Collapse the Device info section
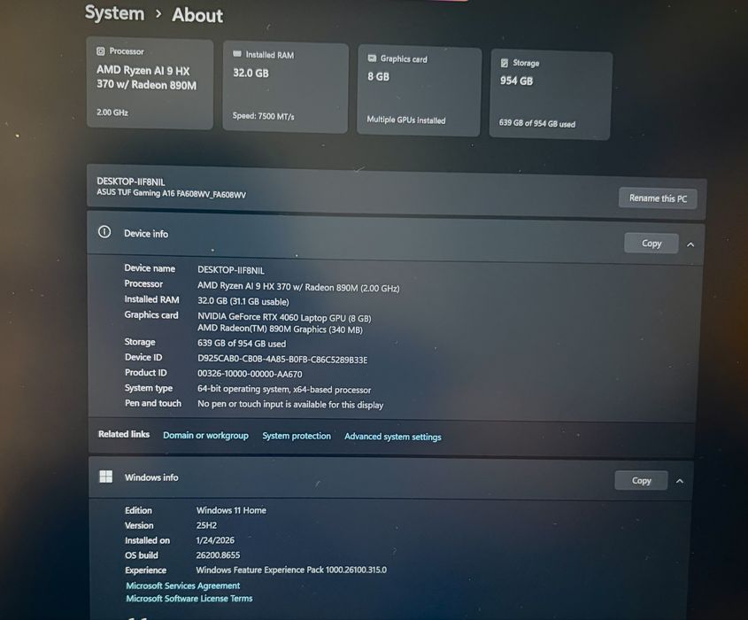This screenshot has width=748, height=620. click(690, 244)
